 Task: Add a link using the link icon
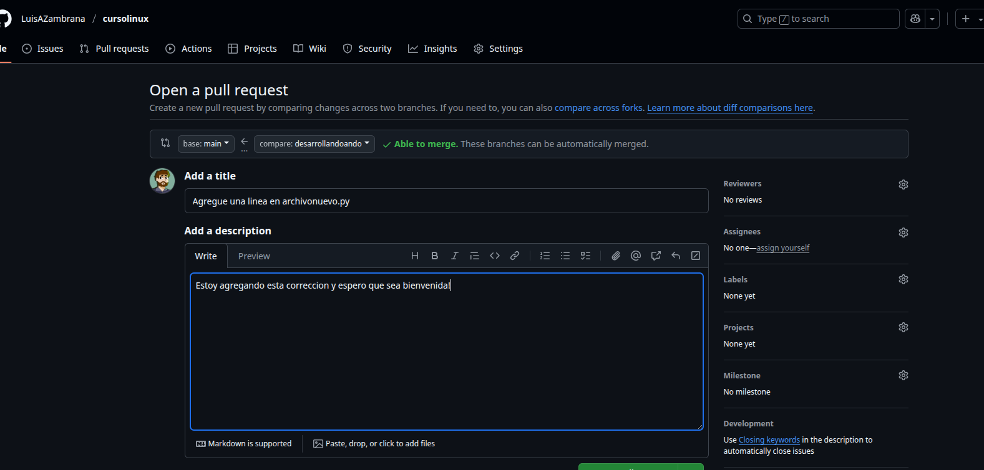point(515,256)
